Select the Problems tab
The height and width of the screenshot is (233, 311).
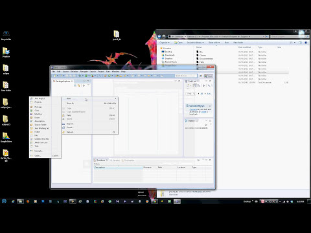pyautogui.click(x=100, y=161)
